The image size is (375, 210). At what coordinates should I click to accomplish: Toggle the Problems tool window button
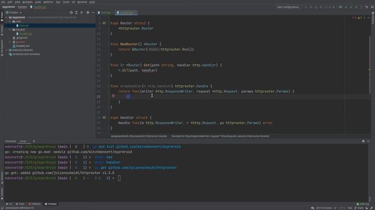[x=35, y=204]
